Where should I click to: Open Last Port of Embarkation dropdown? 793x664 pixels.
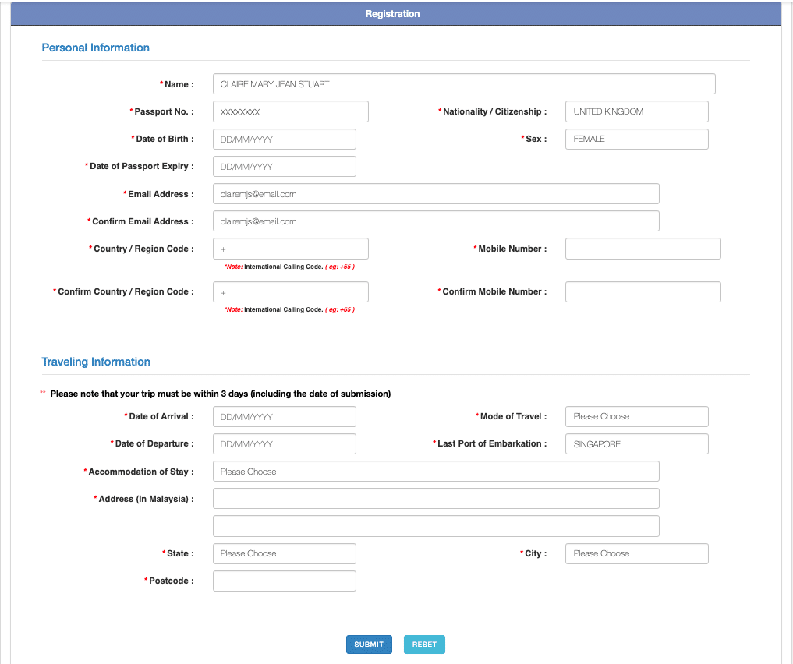click(x=636, y=444)
